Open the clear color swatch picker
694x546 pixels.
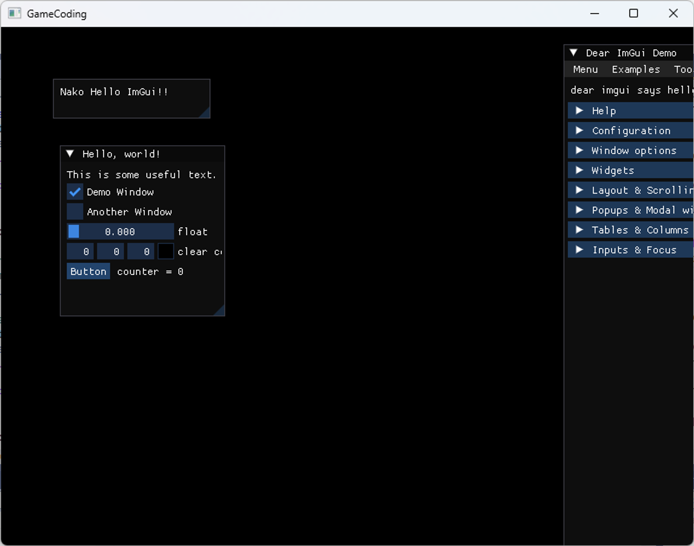click(x=166, y=252)
